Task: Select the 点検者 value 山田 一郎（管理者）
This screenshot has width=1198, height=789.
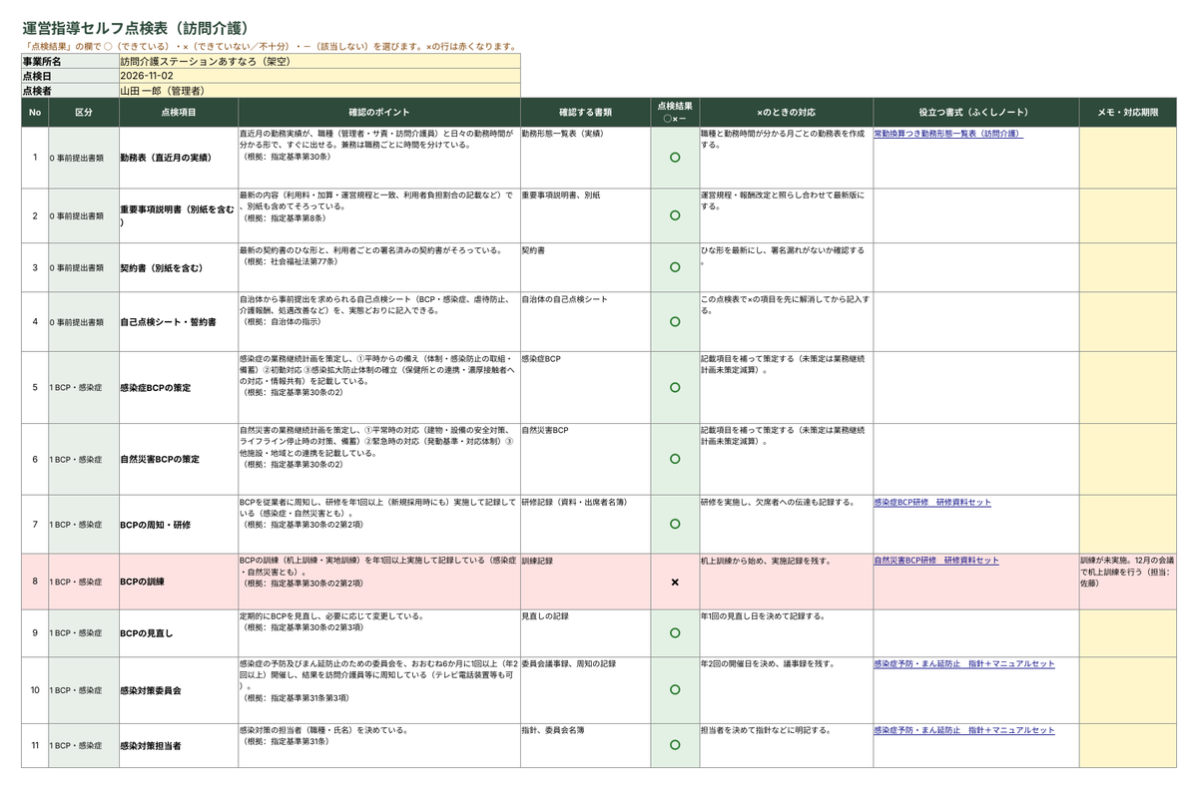Action: tap(319, 91)
